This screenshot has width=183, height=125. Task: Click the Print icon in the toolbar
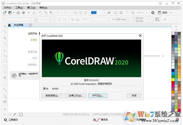click(x=34, y=13)
